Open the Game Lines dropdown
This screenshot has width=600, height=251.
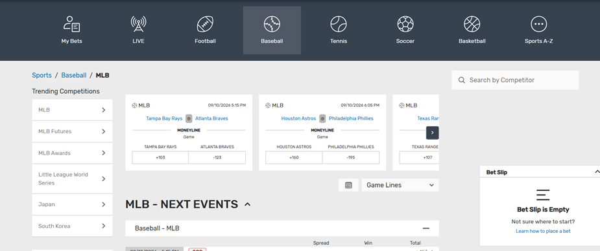400,185
